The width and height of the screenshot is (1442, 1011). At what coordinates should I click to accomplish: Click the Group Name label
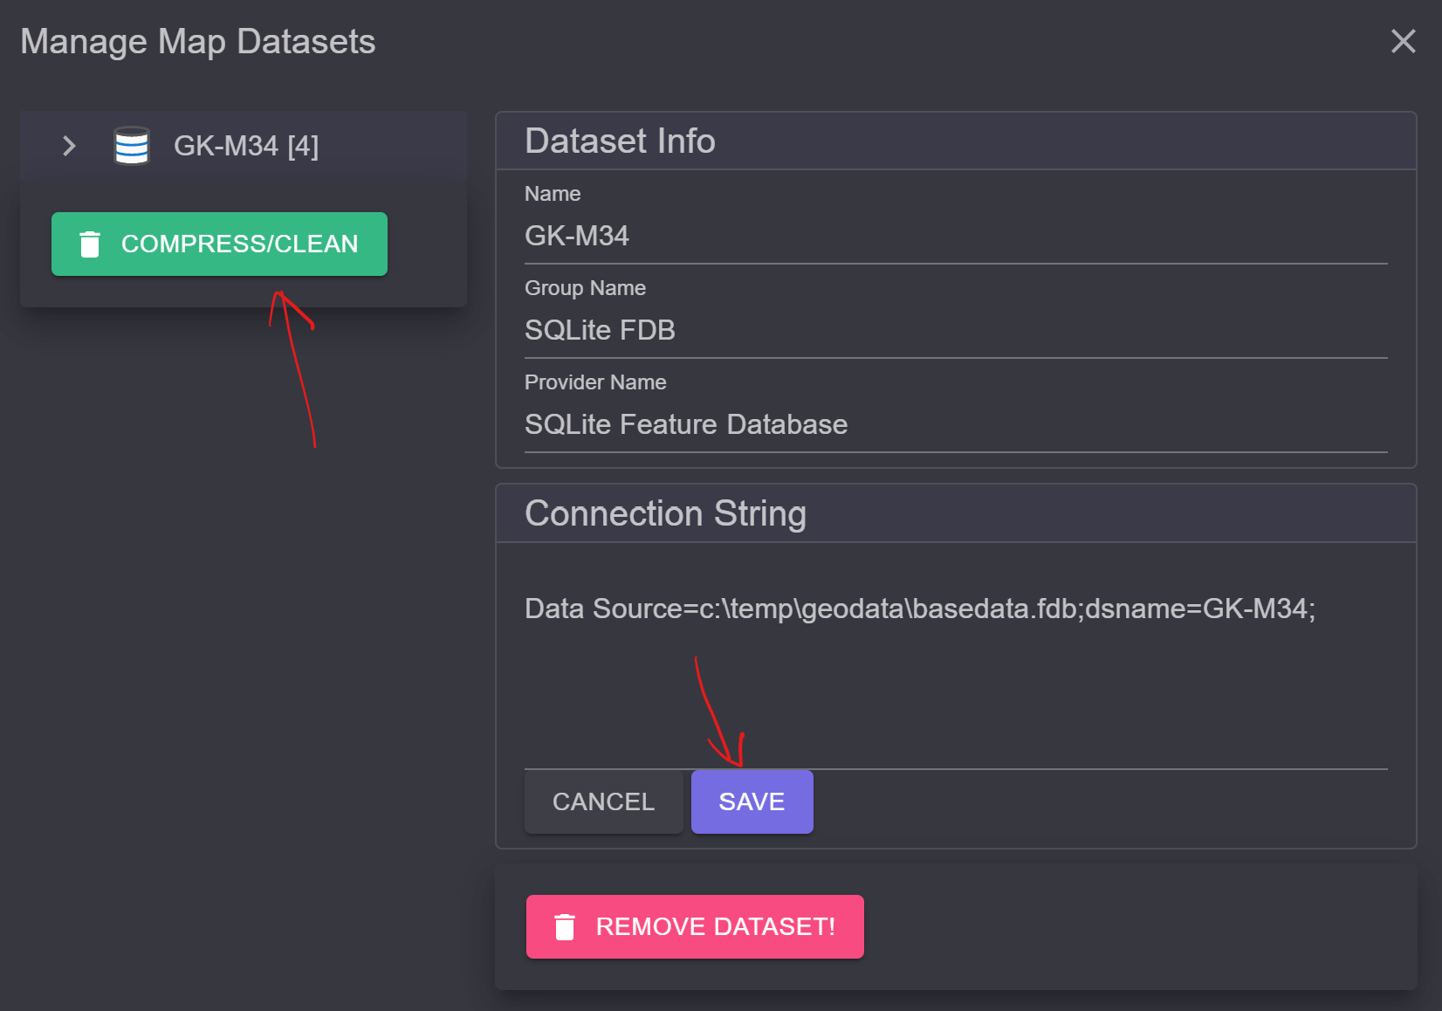[585, 288]
